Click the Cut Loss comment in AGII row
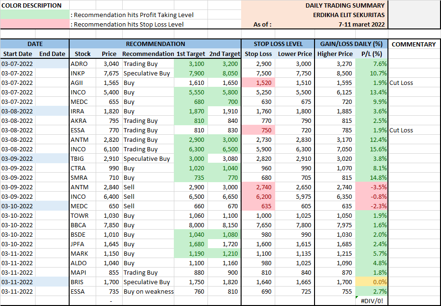The height and width of the screenshot is (306, 441). [401, 83]
